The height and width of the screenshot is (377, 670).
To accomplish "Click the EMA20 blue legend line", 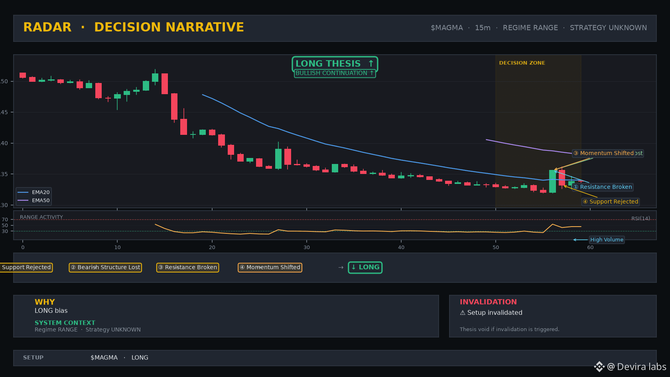I will click(23, 192).
